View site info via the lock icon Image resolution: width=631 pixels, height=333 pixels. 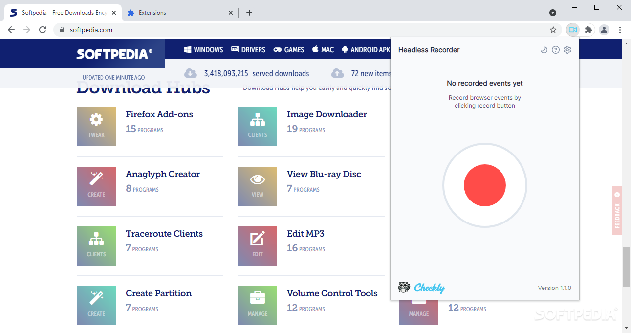click(62, 30)
